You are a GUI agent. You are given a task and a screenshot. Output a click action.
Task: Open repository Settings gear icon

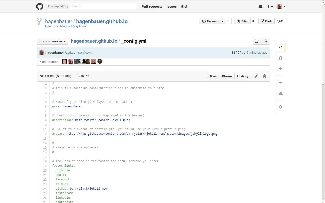pyautogui.click(x=280, y=107)
